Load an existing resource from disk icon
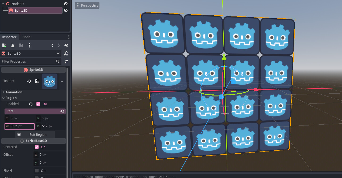 (12, 45)
